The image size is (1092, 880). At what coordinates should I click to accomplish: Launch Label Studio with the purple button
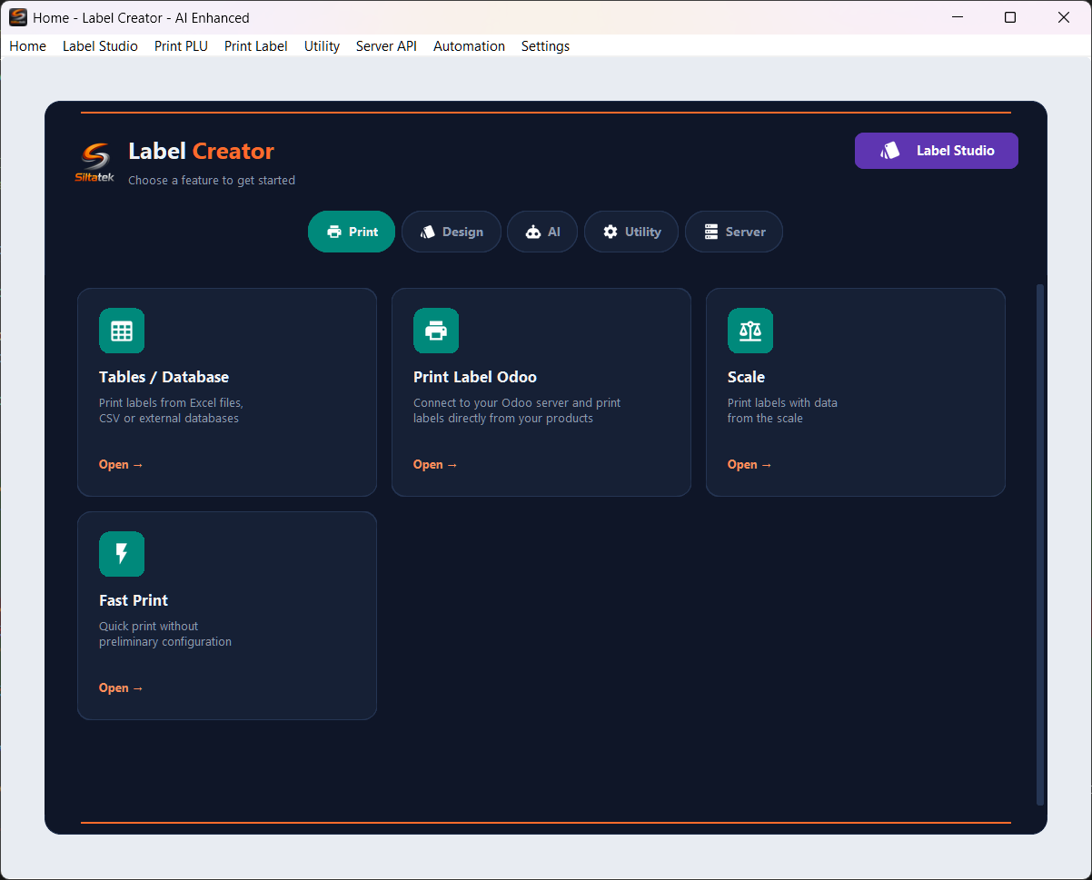937,151
